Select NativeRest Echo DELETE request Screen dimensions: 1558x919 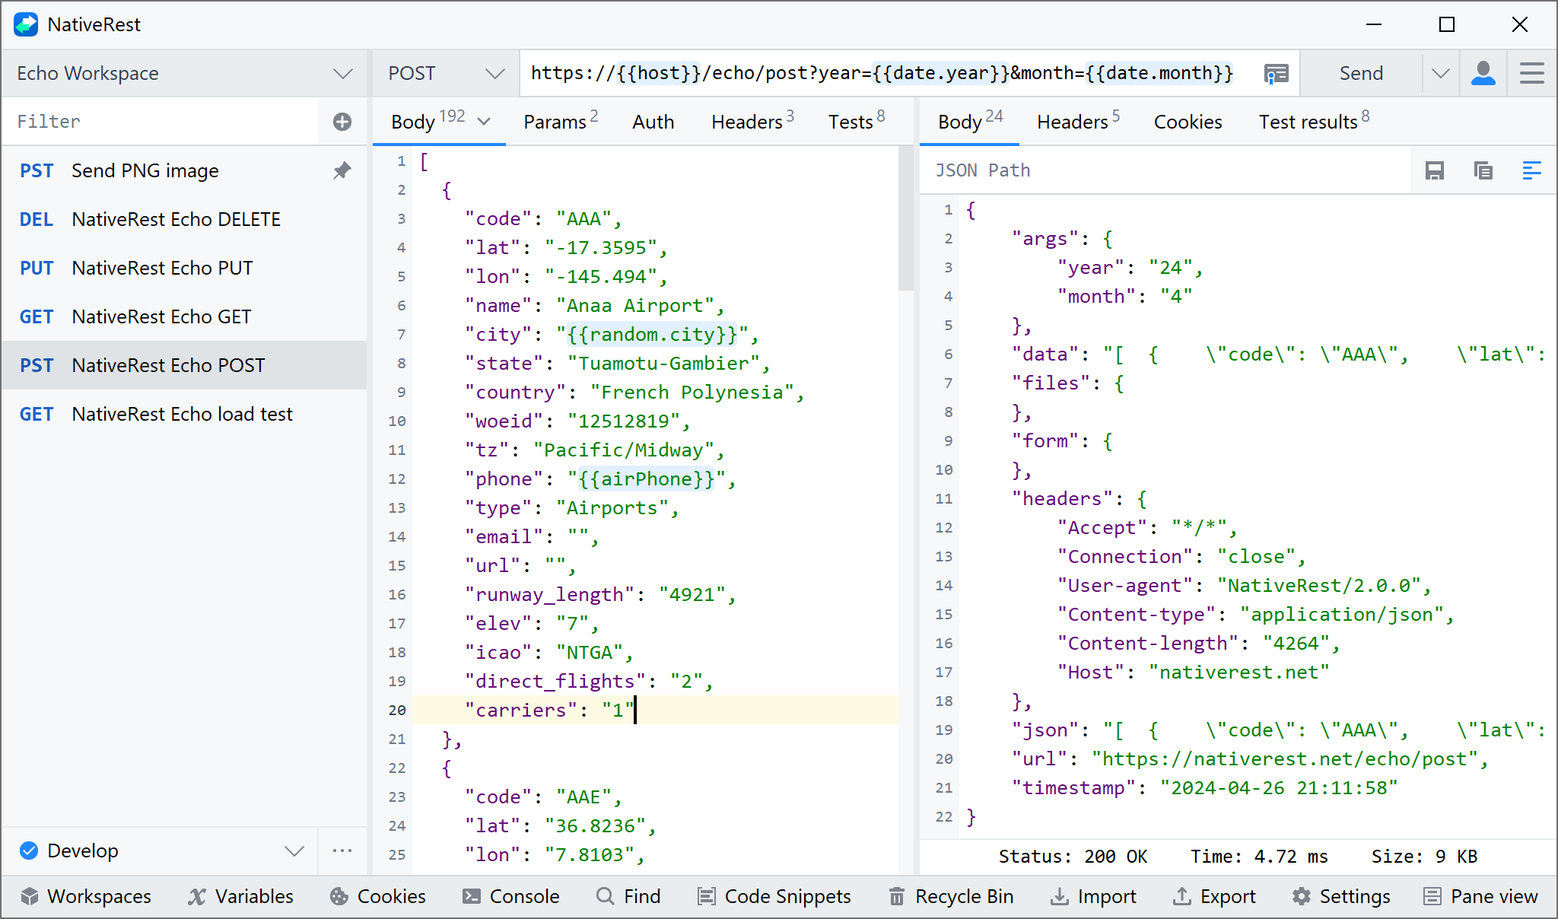pyautogui.click(x=176, y=219)
